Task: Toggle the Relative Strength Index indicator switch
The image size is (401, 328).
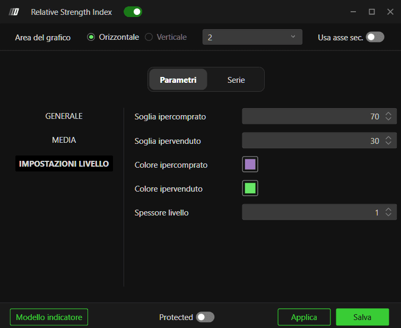Action: coord(133,12)
